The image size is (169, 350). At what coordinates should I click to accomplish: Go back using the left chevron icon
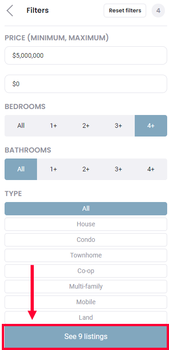point(10,11)
